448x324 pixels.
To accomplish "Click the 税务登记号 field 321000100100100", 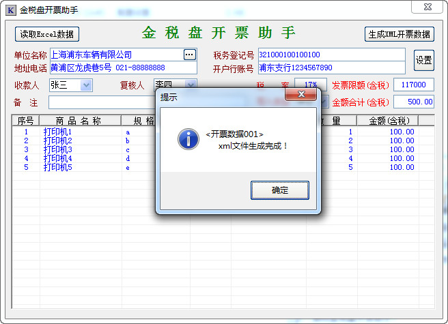I will [331, 55].
